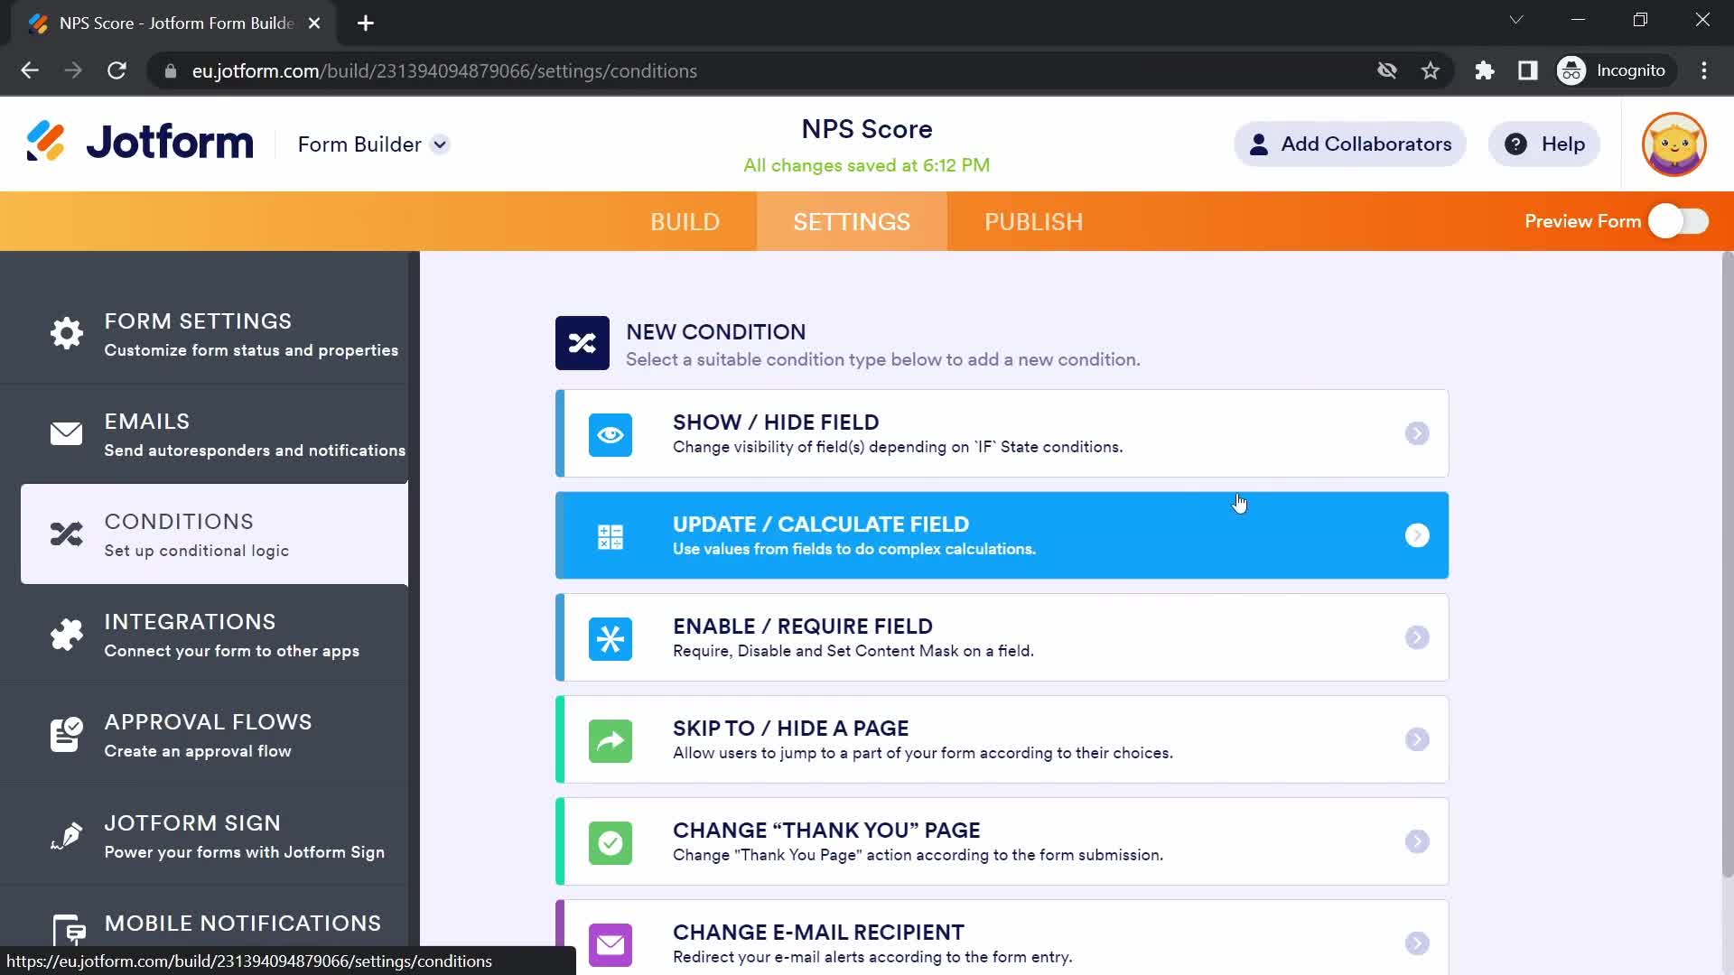Click the Change Thank You Page checkmark icon
This screenshot has width=1734, height=975.
point(610,841)
